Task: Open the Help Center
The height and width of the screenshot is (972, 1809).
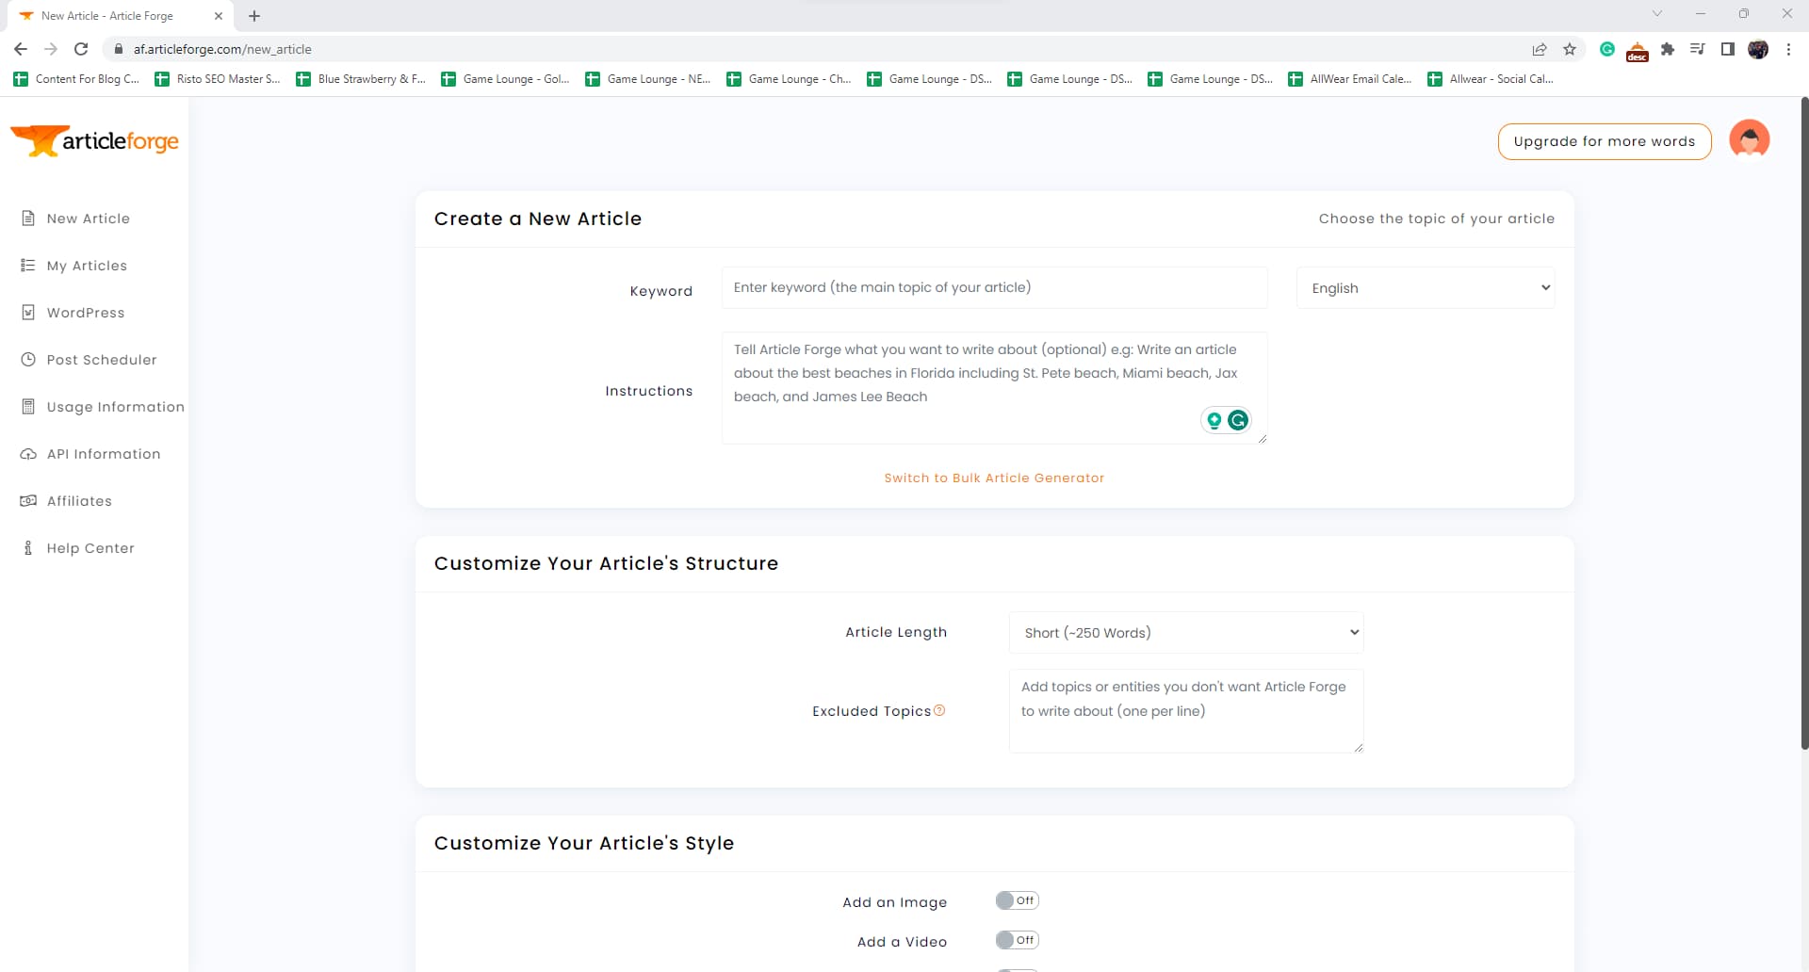Action: click(90, 547)
